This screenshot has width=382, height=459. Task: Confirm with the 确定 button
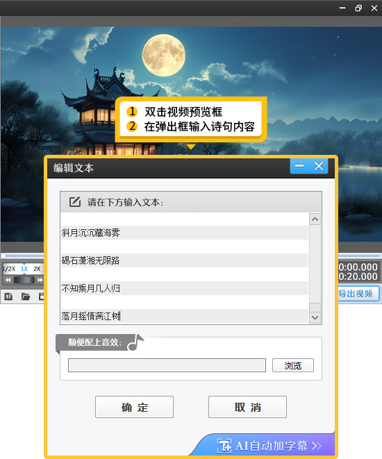pyautogui.click(x=134, y=407)
